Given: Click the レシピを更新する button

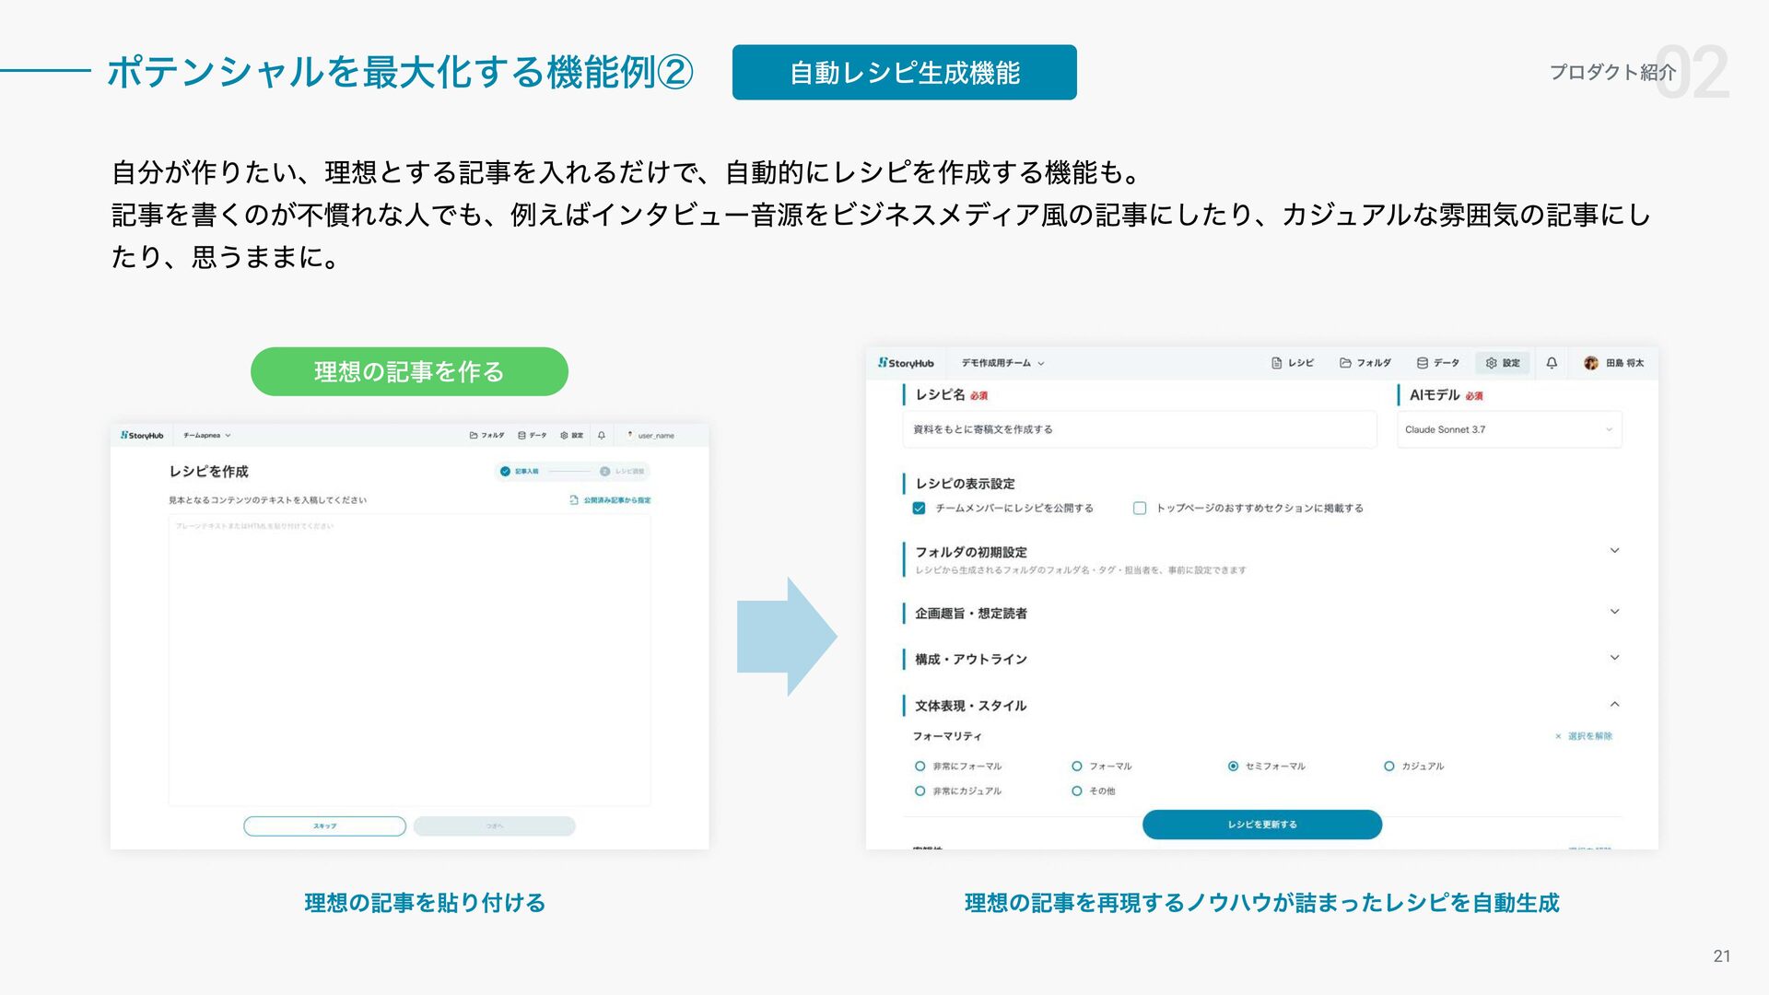Looking at the screenshot, I should [x=1261, y=825].
